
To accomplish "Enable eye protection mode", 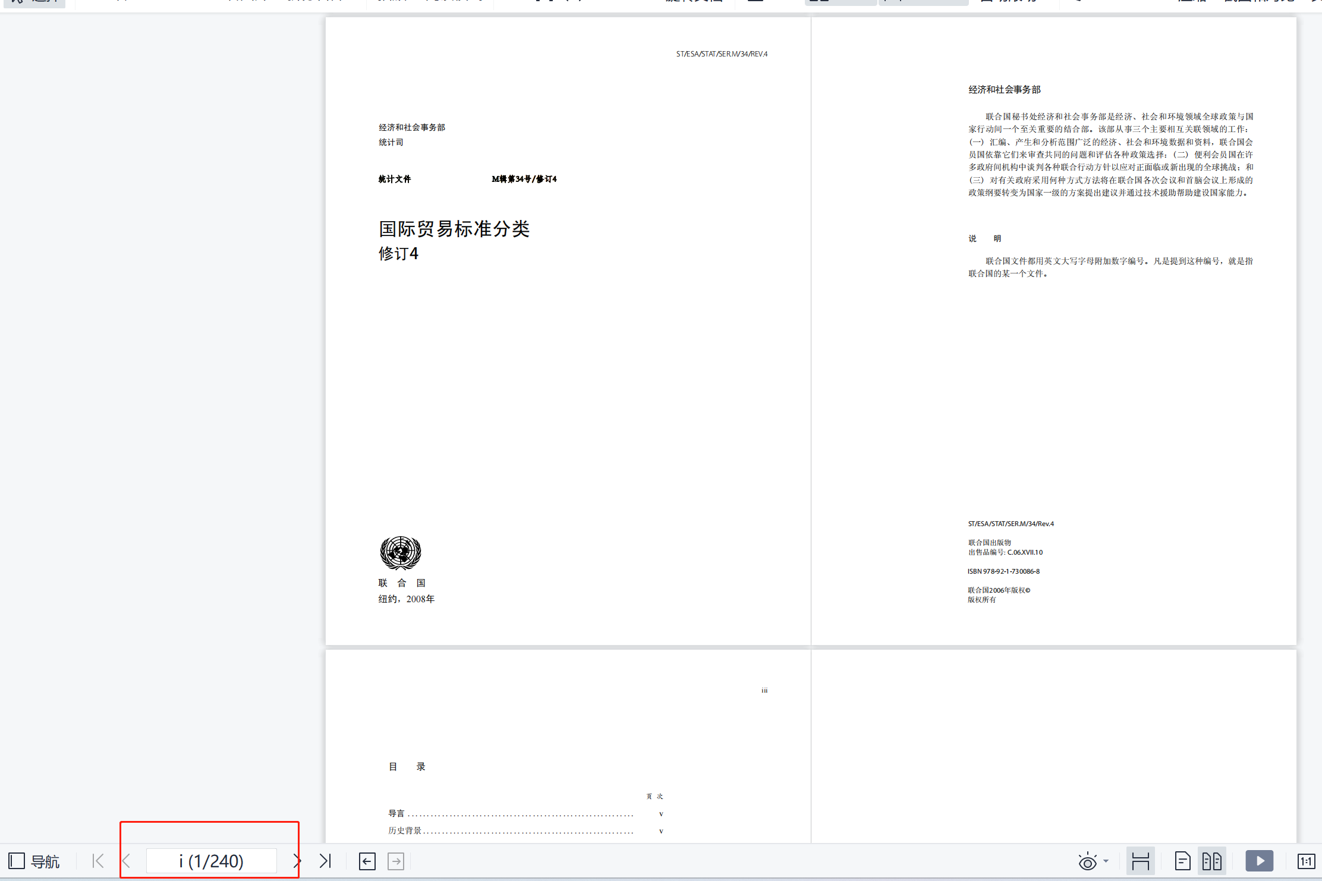I will click(1087, 861).
